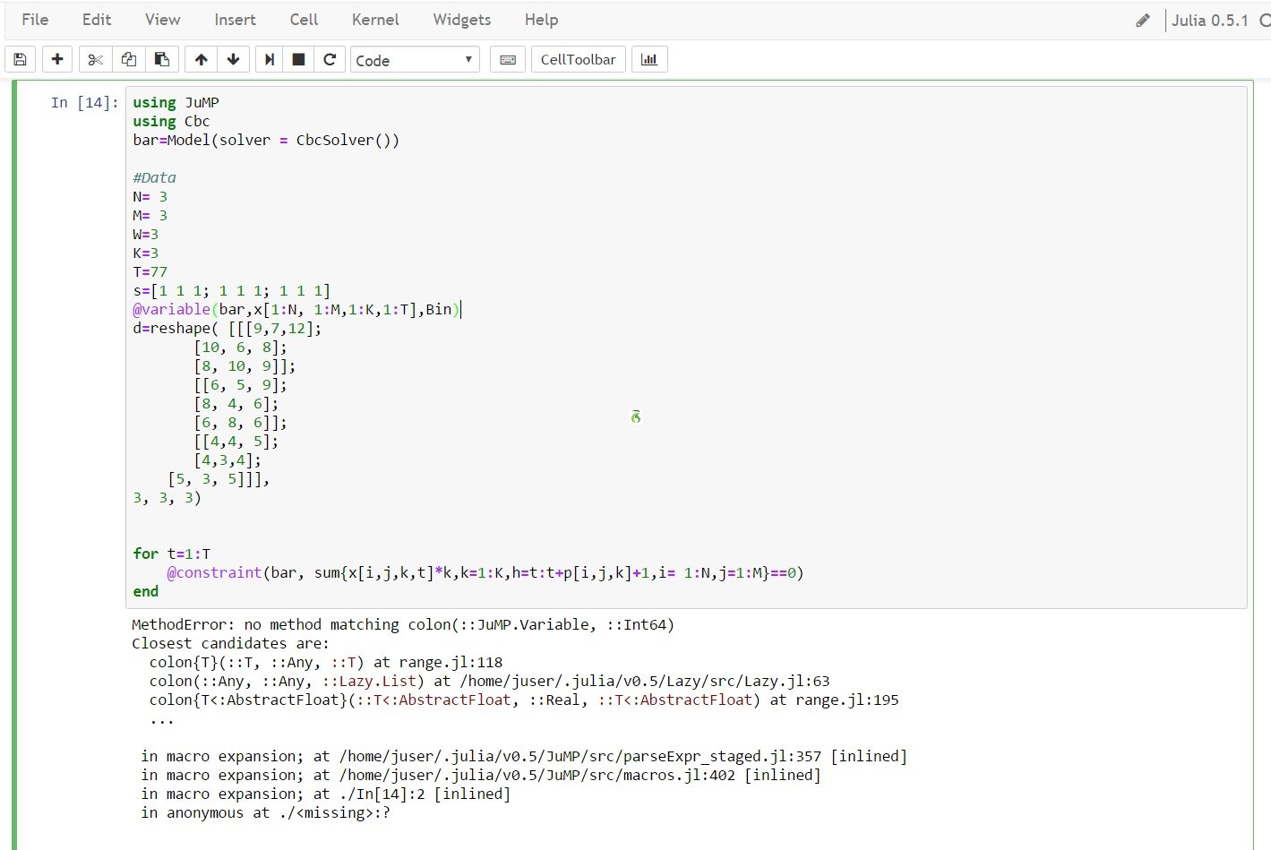Viewport: 1271px width, 850px height.
Task: Open the cell type Code dropdown
Action: tap(415, 60)
